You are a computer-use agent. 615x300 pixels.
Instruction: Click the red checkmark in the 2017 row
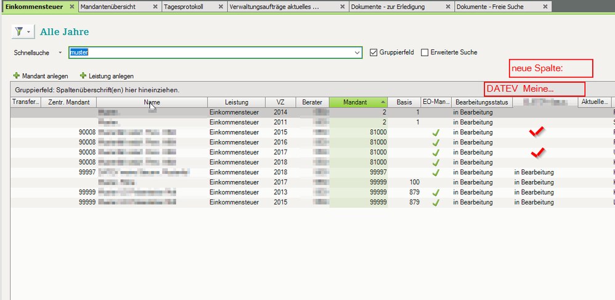(537, 152)
